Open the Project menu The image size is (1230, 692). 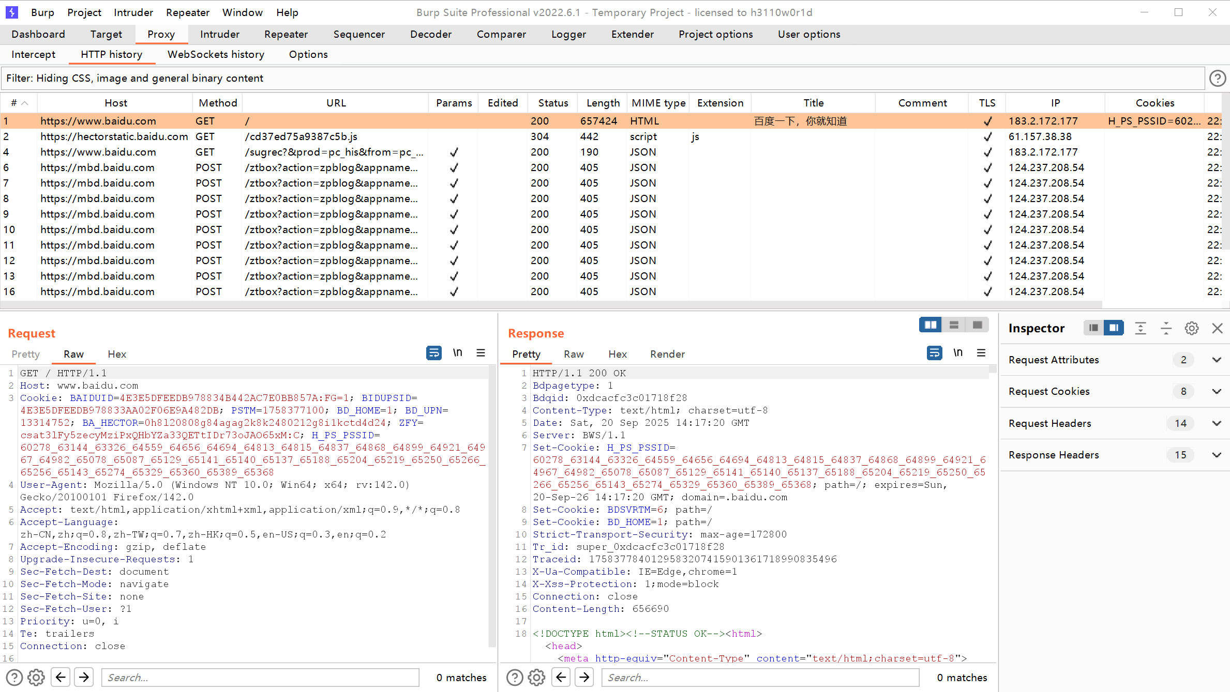(x=84, y=12)
